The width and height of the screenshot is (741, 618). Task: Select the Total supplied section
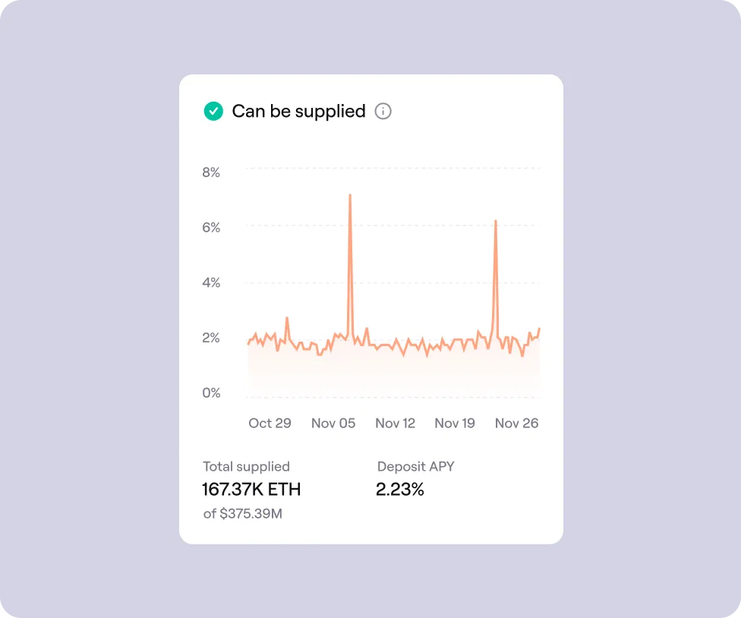247,466
